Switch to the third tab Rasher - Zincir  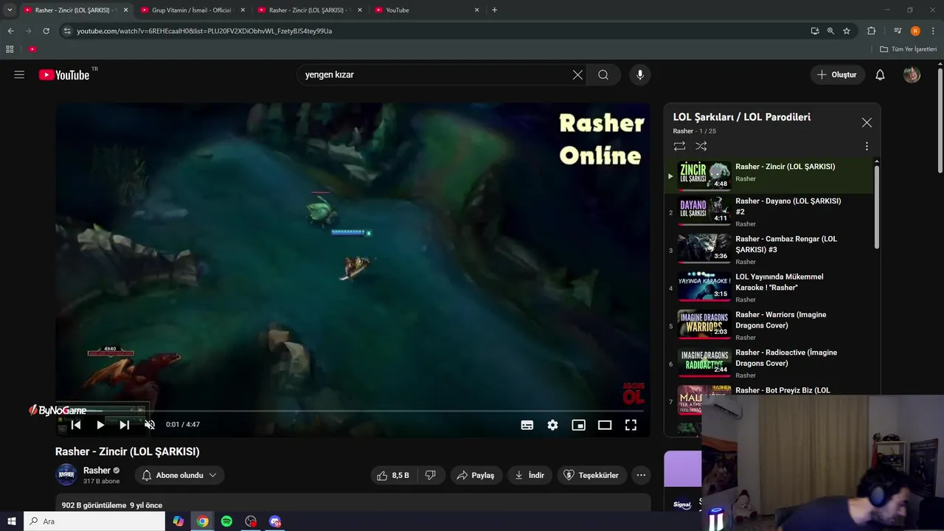308,10
